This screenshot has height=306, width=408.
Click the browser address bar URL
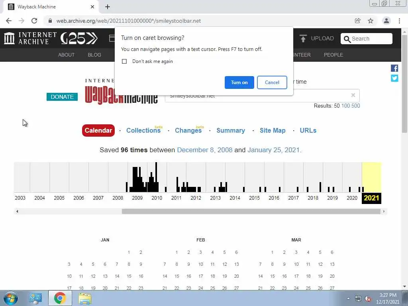pos(129,21)
